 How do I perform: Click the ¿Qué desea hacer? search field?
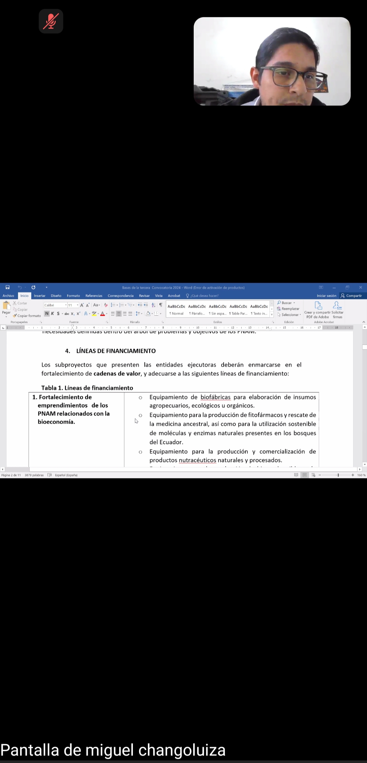pyautogui.click(x=204, y=296)
